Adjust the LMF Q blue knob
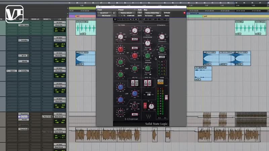This screenshot has width=269, height=151. pos(121,100)
